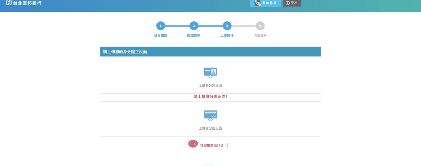Image resolution: width=421 pixels, height=166 pixels.
Task: Click step 3 circle 上傳證件
Action: pos(227,26)
